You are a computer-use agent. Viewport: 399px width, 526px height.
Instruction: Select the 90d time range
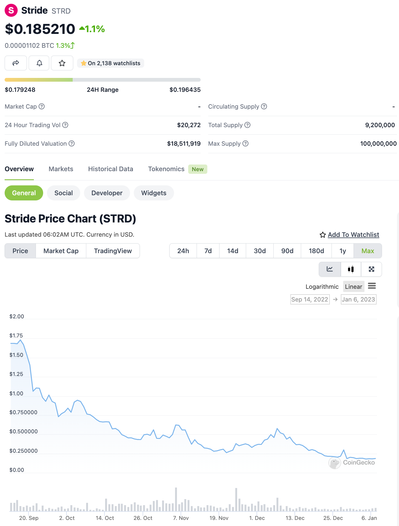287,251
